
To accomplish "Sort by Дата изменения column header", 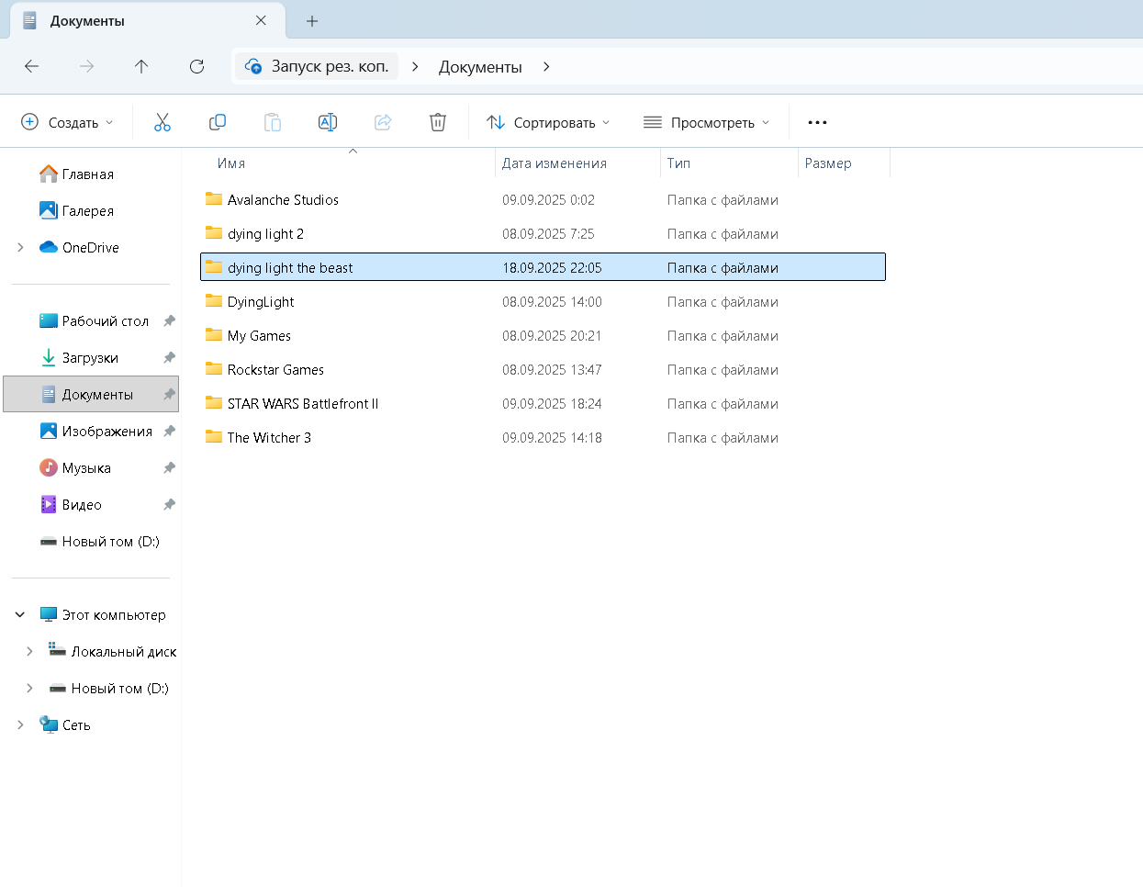I will click(x=555, y=163).
